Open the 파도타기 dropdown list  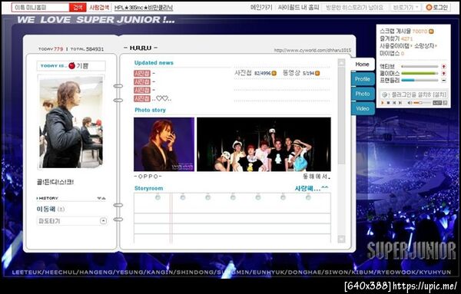71,221
